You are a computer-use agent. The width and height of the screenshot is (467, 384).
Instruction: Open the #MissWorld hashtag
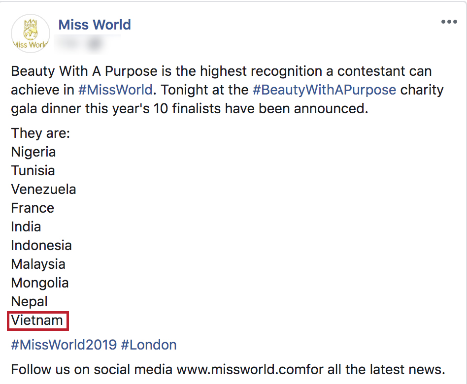[115, 90]
